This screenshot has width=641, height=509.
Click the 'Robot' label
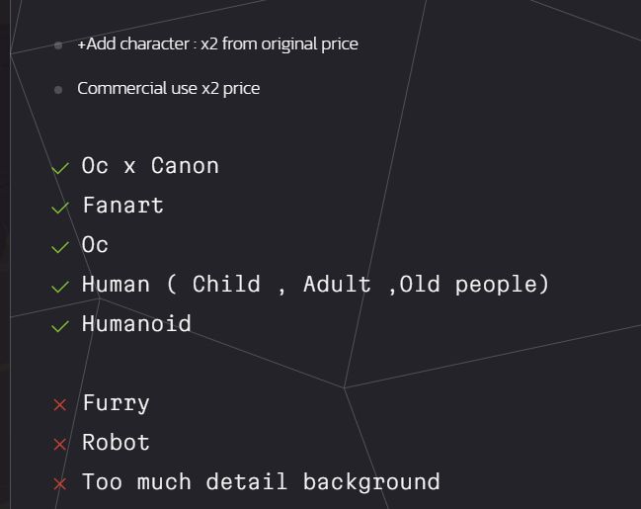(117, 443)
